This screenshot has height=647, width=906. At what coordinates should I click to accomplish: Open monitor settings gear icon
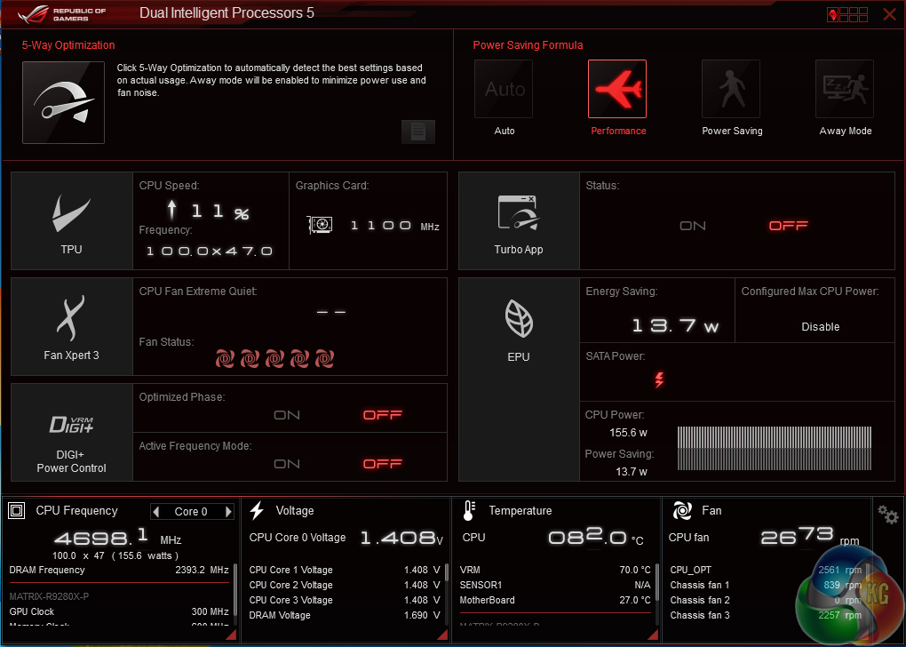pos(887,514)
